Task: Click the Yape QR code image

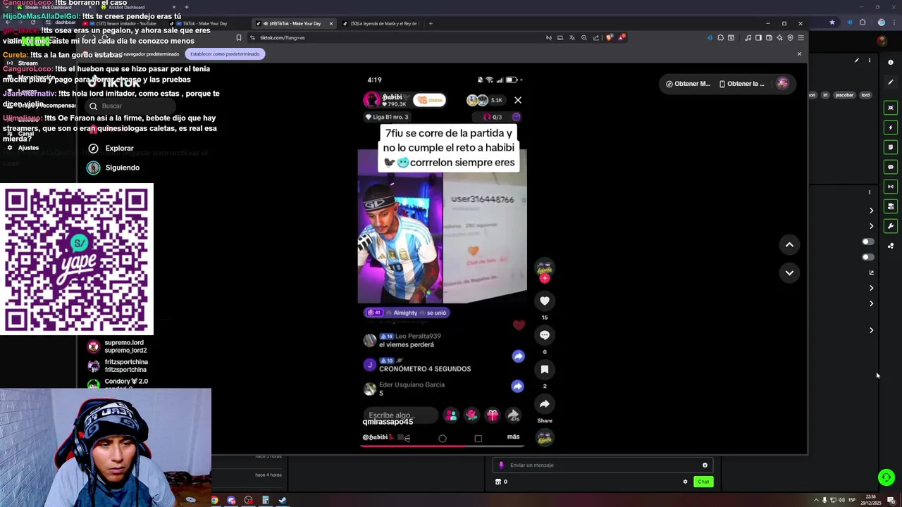Action: [x=77, y=259]
